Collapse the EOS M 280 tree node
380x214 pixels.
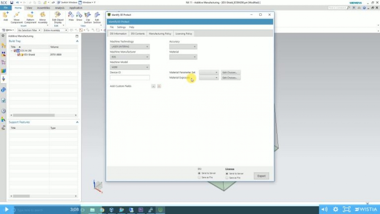pos(12,51)
